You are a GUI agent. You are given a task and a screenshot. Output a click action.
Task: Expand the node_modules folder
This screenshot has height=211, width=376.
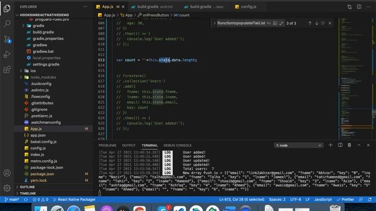pyautogui.click(x=43, y=77)
